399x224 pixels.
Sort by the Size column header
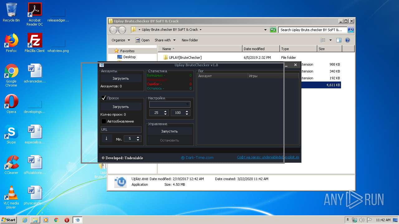click(x=329, y=49)
